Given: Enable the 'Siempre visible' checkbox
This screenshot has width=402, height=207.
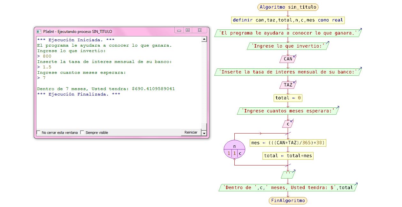Looking at the screenshot, I should [82, 133].
